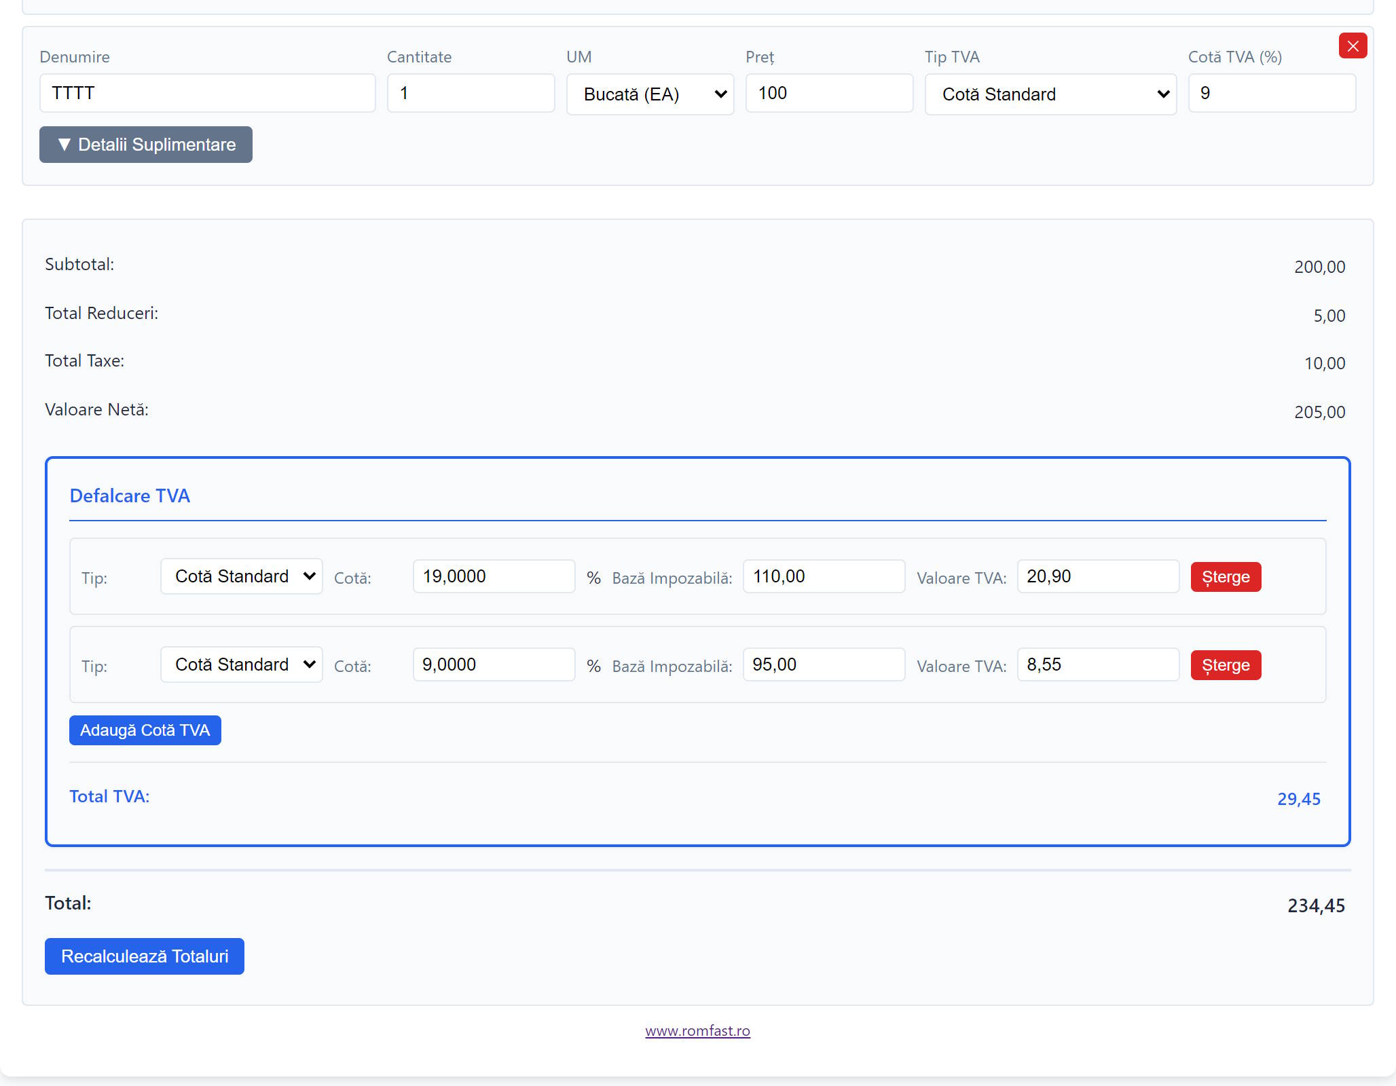Focus the Denumire field containing TTTT
The width and height of the screenshot is (1396, 1086).
pyautogui.click(x=207, y=93)
